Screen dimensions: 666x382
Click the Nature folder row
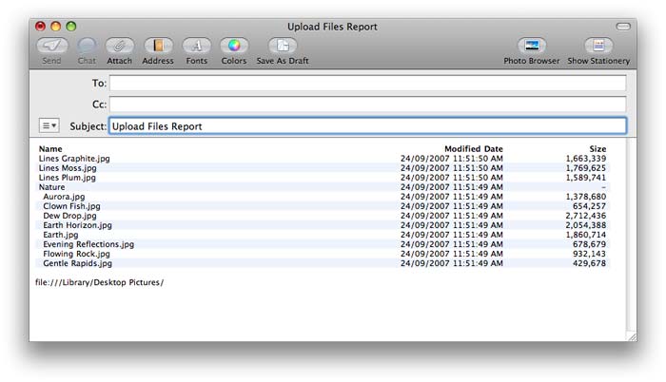coord(323,187)
